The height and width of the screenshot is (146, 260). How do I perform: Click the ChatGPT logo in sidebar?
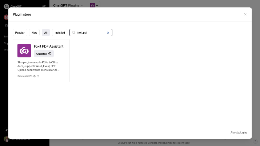point(6,7)
